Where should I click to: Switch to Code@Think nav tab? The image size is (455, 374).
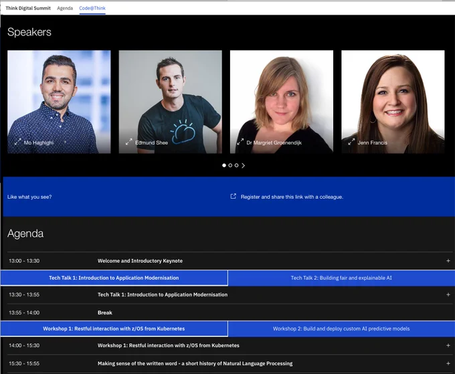pos(92,8)
